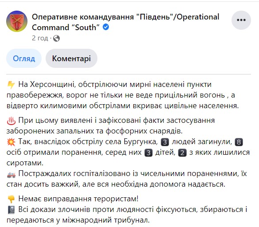Viewport: 259px width, 227px height.
Task: Click keycap 3 emoji before людей загинули
Action: pos(165,142)
